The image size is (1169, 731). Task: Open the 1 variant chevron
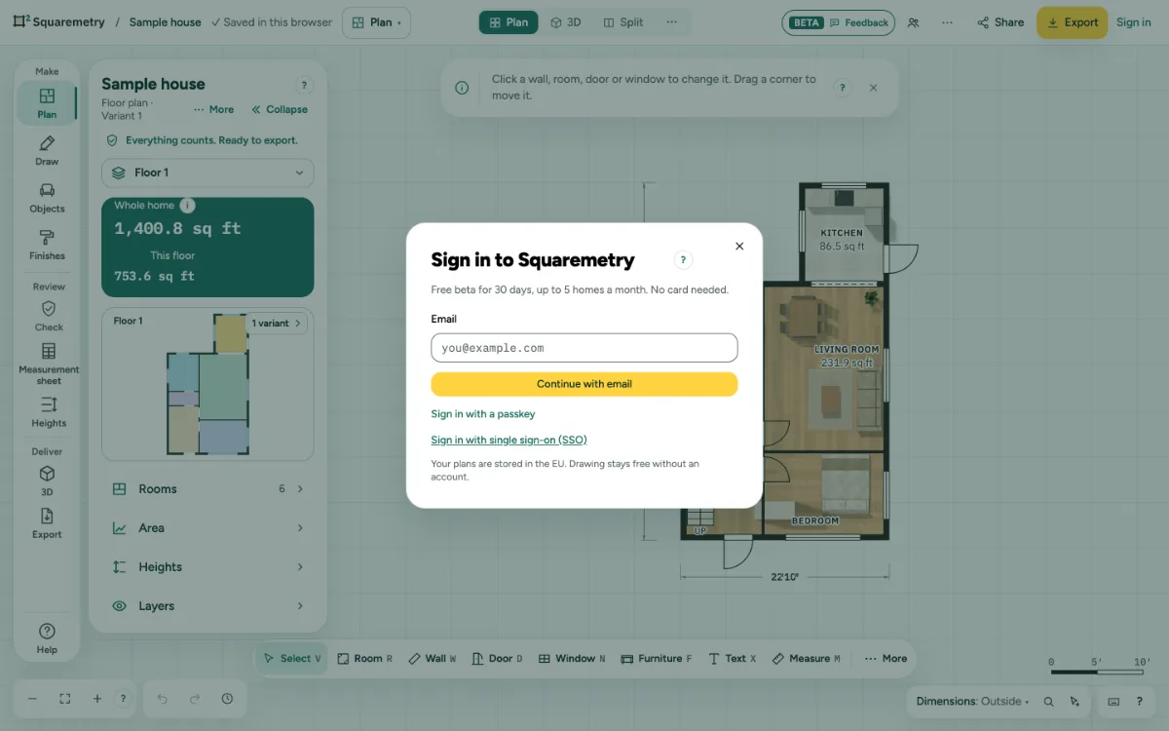point(277,323)
